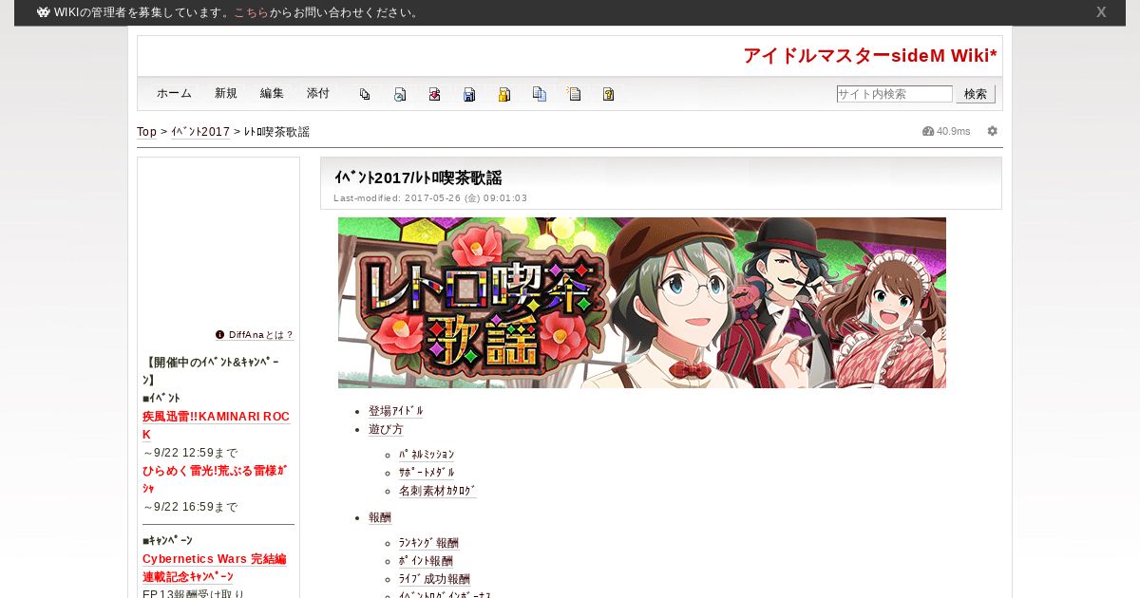Image resolution: width=1140 pixels, height=598 pixels.
Task: Click the red downward arrow toolbar icon
Action: point(434,94)
